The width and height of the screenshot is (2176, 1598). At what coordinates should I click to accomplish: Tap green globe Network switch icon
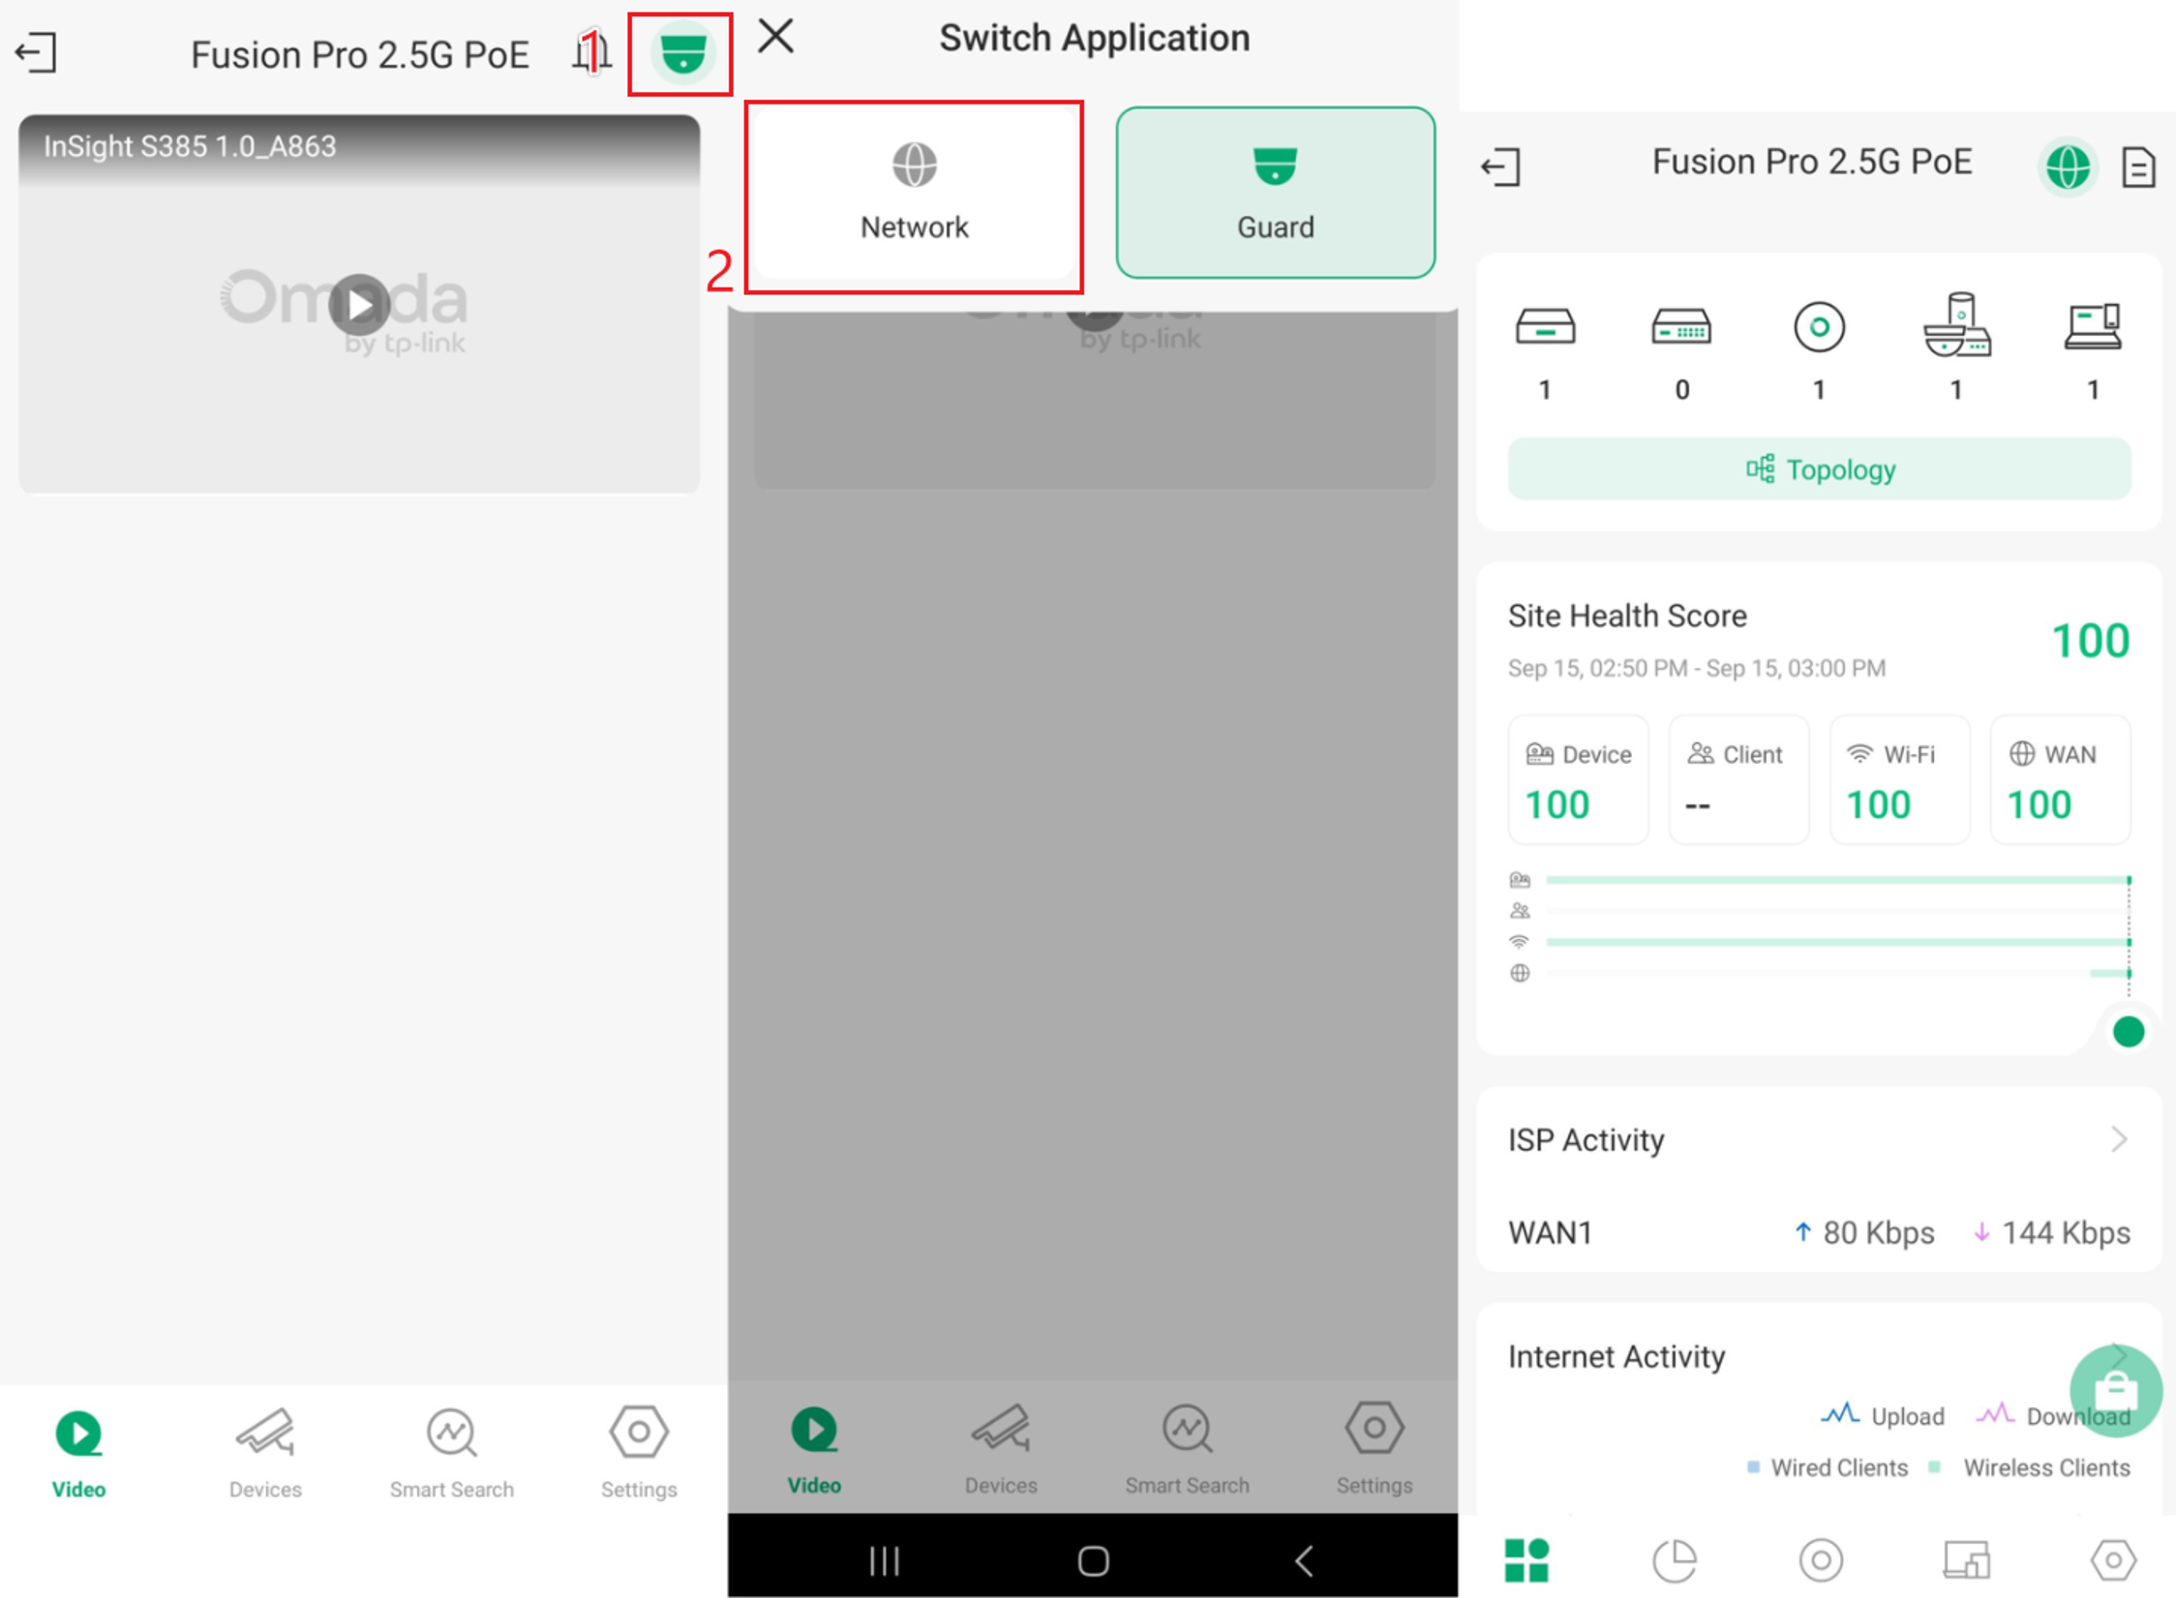coord(2067,167)
